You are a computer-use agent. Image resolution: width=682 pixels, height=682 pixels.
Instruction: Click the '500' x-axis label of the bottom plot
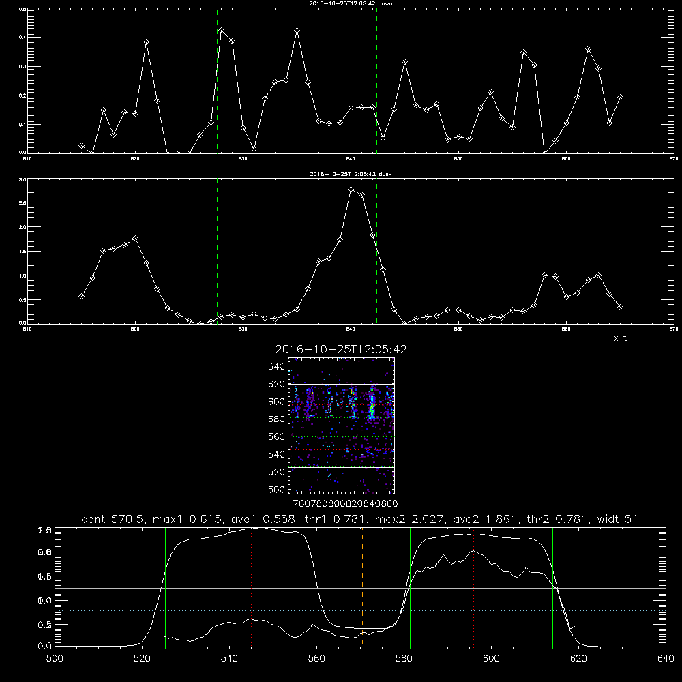(x=55, y=659)
